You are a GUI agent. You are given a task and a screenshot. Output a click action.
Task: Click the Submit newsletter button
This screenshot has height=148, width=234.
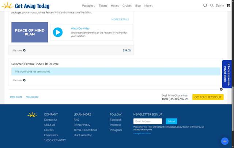(x=171, y=121)
